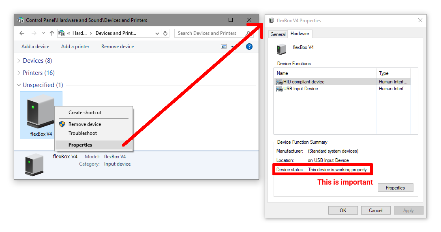The image size is (441, 232).
Task: Click Add a printer
Action: (75, 47)
